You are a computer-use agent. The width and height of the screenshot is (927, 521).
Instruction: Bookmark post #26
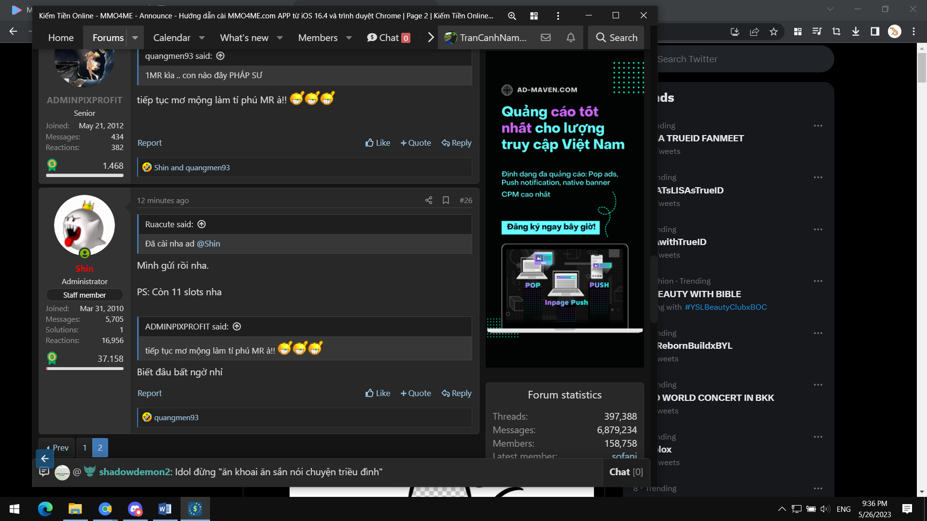click(446, 200)
